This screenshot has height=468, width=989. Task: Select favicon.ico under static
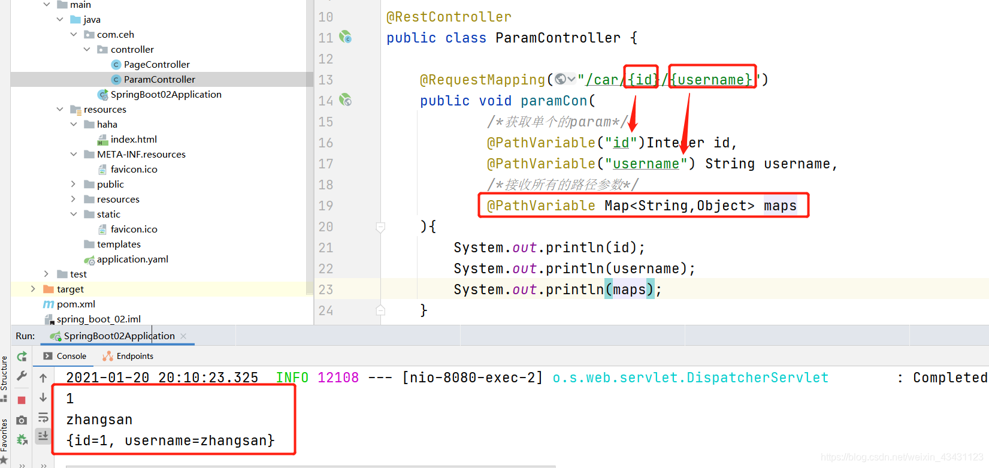point(134,229)
